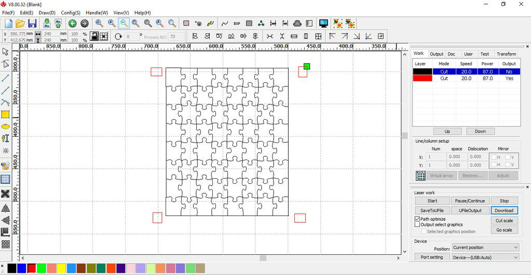Switch to the Test tab

pos(485,54)
